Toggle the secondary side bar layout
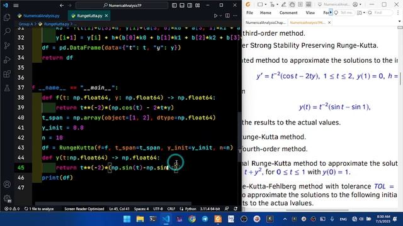 pyautogui.click(x=190, y=5)
